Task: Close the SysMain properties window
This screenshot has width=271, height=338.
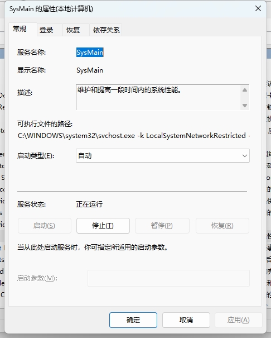Action: click(x=258, y=8)
